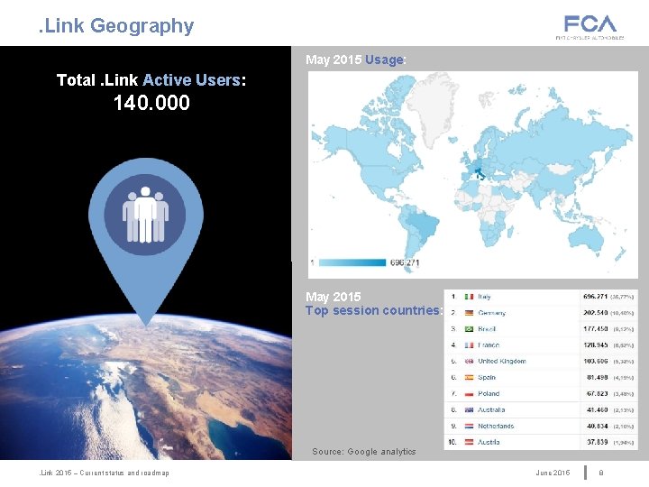Click the map legend gradient bar
Image resolution: width=649 pixels, height=487 pixels.
coord(352,262)
